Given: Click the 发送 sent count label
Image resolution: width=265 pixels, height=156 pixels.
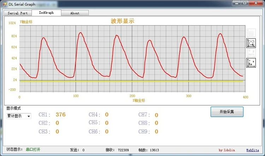Looking at the screenshot, I should click(x=75, y=150).
